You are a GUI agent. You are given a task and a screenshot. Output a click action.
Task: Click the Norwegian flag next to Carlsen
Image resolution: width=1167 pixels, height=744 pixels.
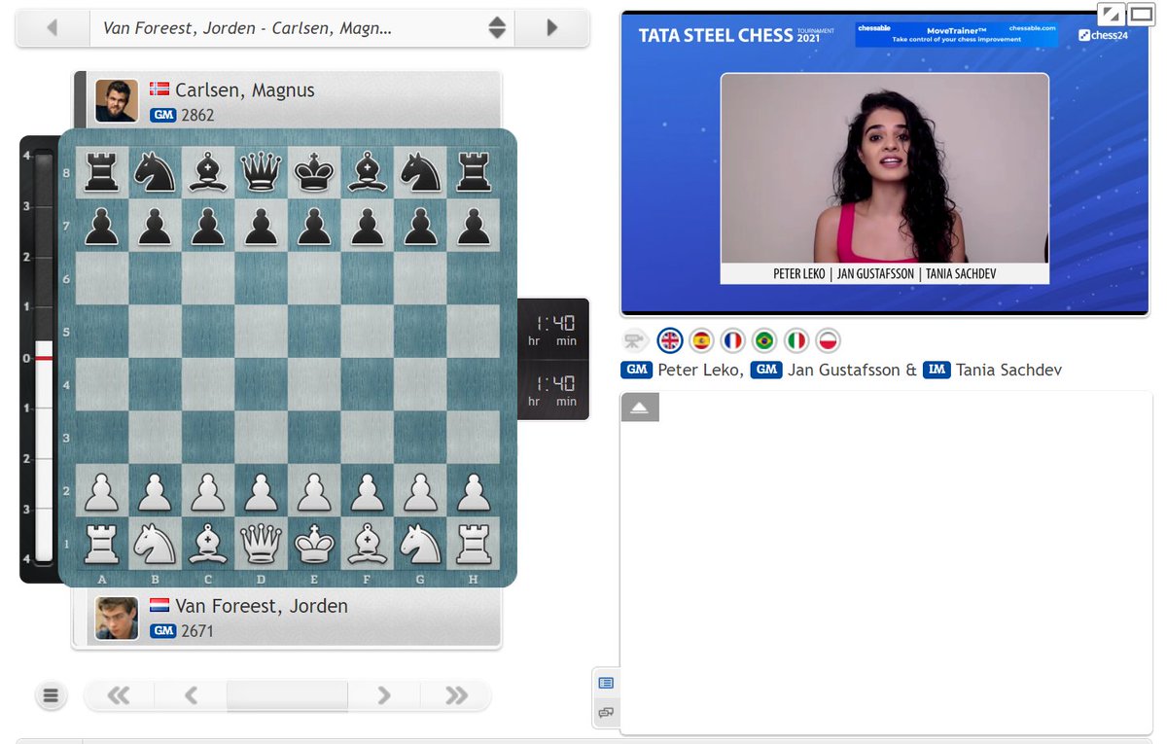pyautogui.click(x=159, y=89)
